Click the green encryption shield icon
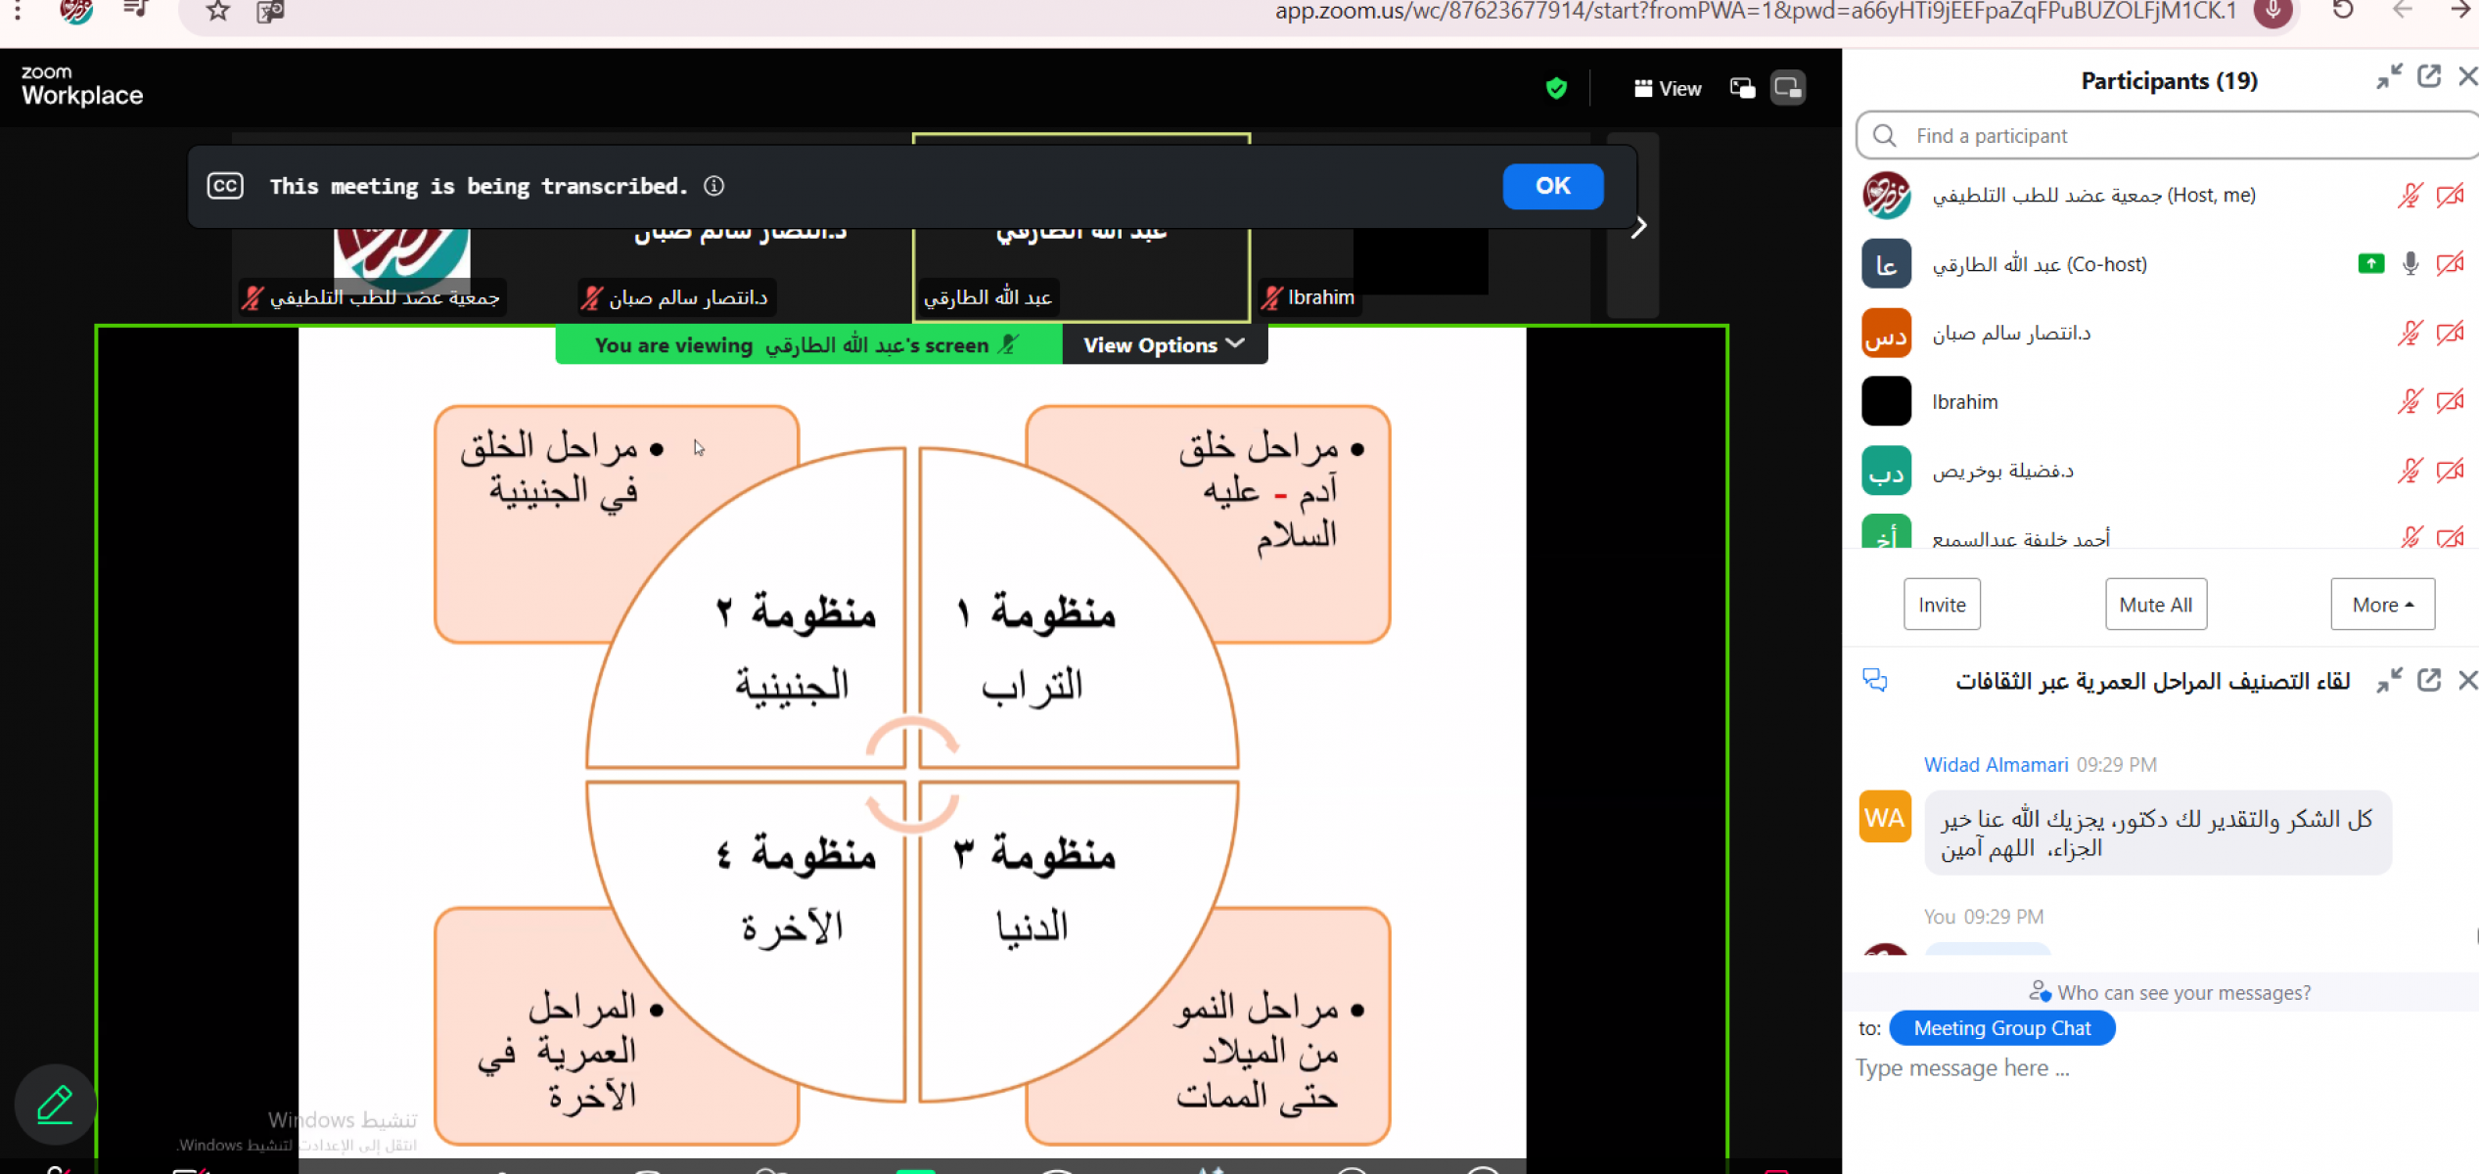Image resolution: width=2479 pixels, height=1174 pixels. [x=1556, y=89]
